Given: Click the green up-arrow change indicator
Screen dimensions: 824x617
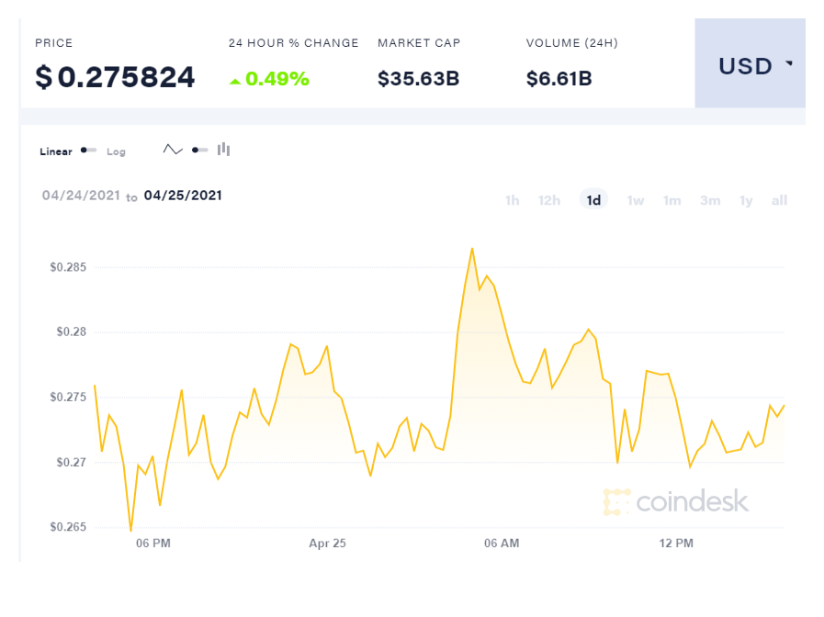Looking at the screenshot, I should click(x=235, y=82).
